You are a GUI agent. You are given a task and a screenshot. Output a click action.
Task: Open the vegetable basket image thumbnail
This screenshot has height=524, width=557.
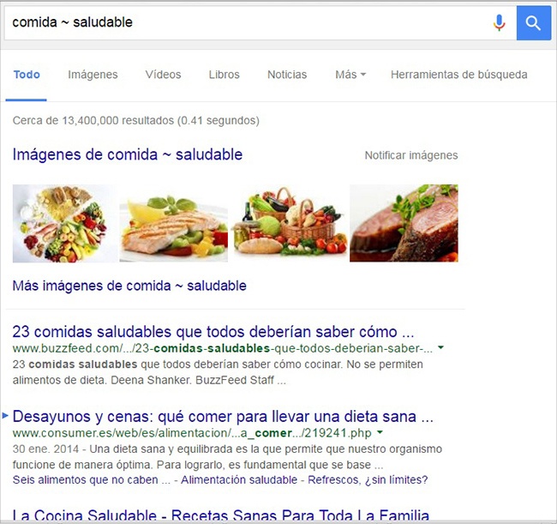pos(289,221)
